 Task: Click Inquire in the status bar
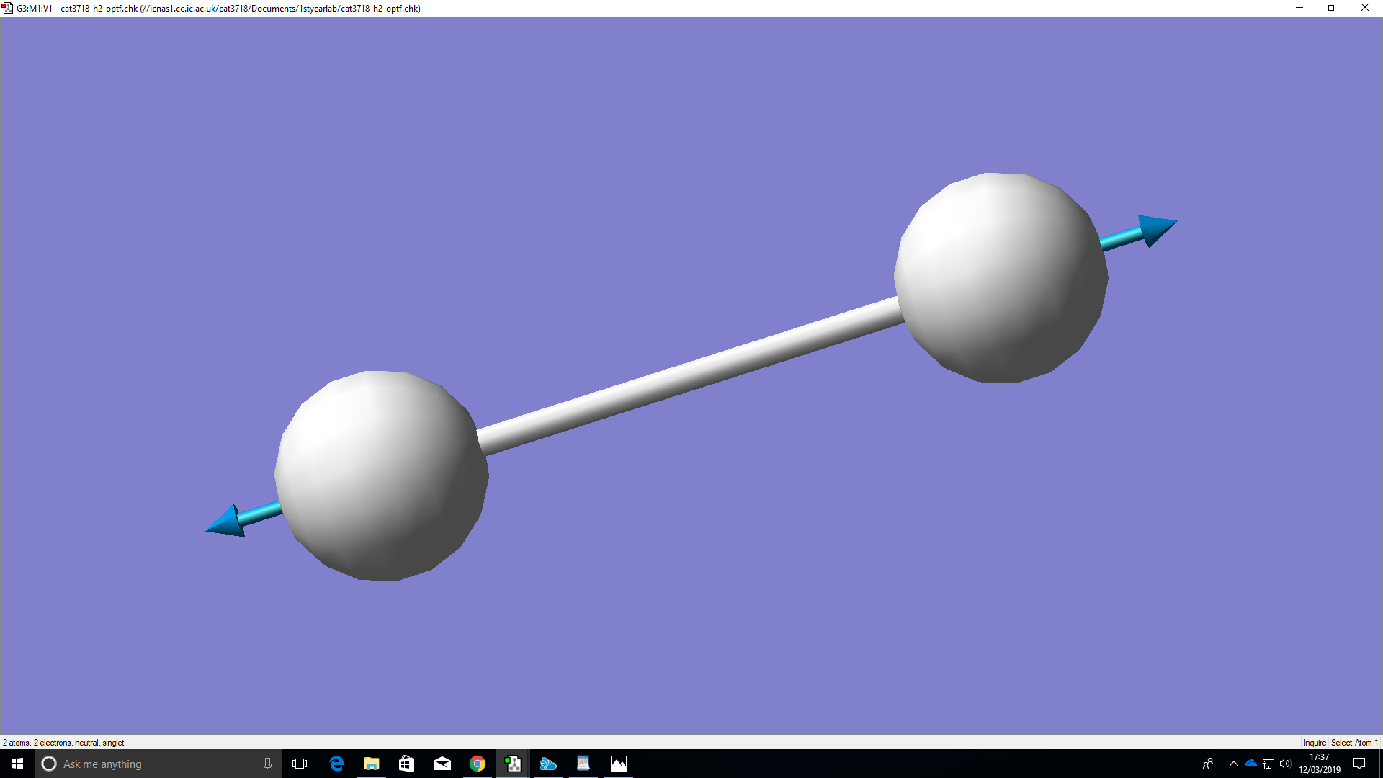[x=1315, y=743]
